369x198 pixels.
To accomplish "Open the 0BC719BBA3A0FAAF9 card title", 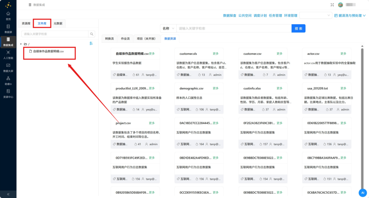I will point(324,158).
